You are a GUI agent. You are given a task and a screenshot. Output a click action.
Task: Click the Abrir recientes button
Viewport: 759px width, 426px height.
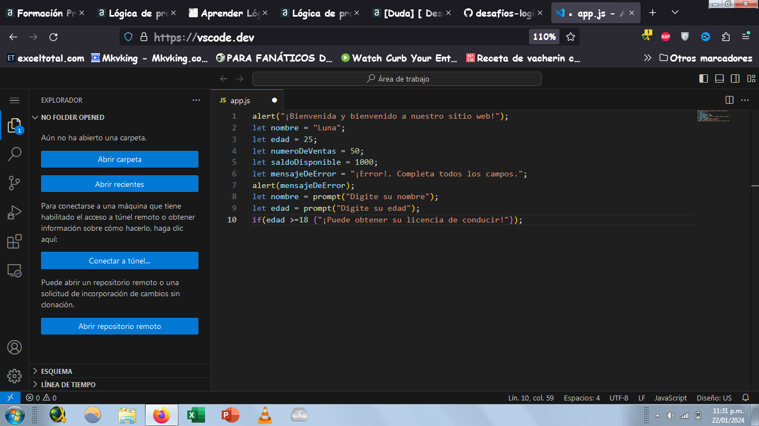point(119,184)
